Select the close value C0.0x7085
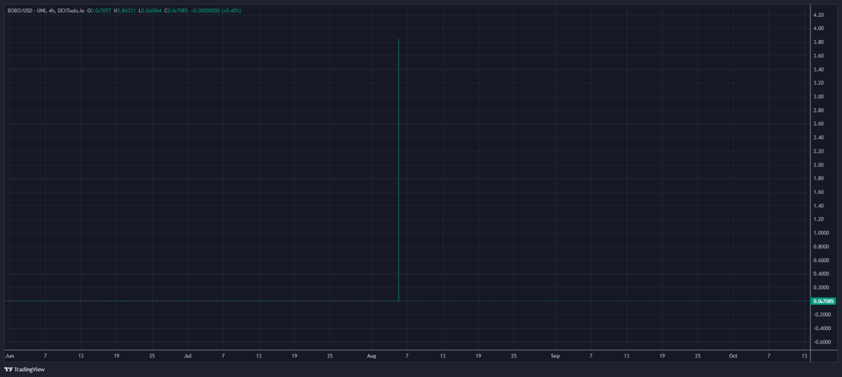The image size is (842, 377). tap(176, 11)
